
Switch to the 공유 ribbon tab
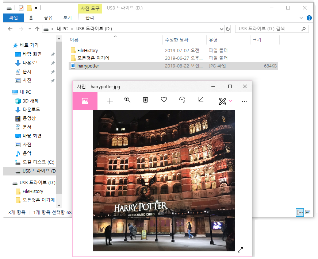point(48,18)
